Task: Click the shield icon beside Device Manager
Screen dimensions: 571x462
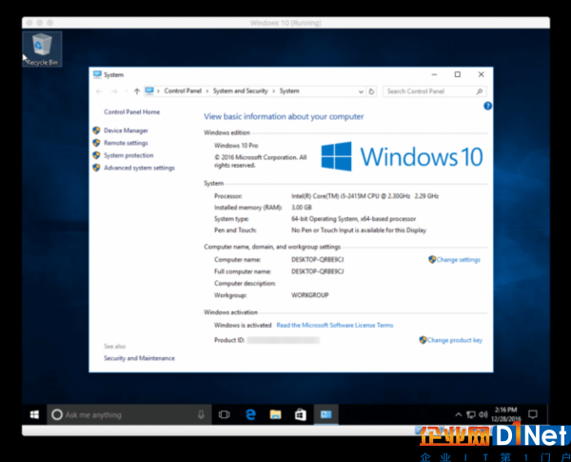Action: pos(96,131)
